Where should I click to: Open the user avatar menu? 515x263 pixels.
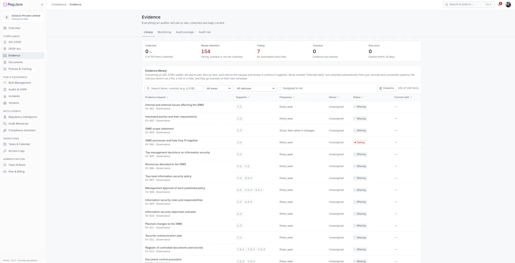[x=508, y=5]
